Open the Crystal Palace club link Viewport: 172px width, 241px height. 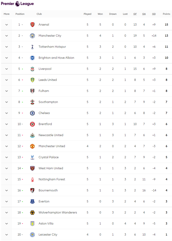coord(48,157)
